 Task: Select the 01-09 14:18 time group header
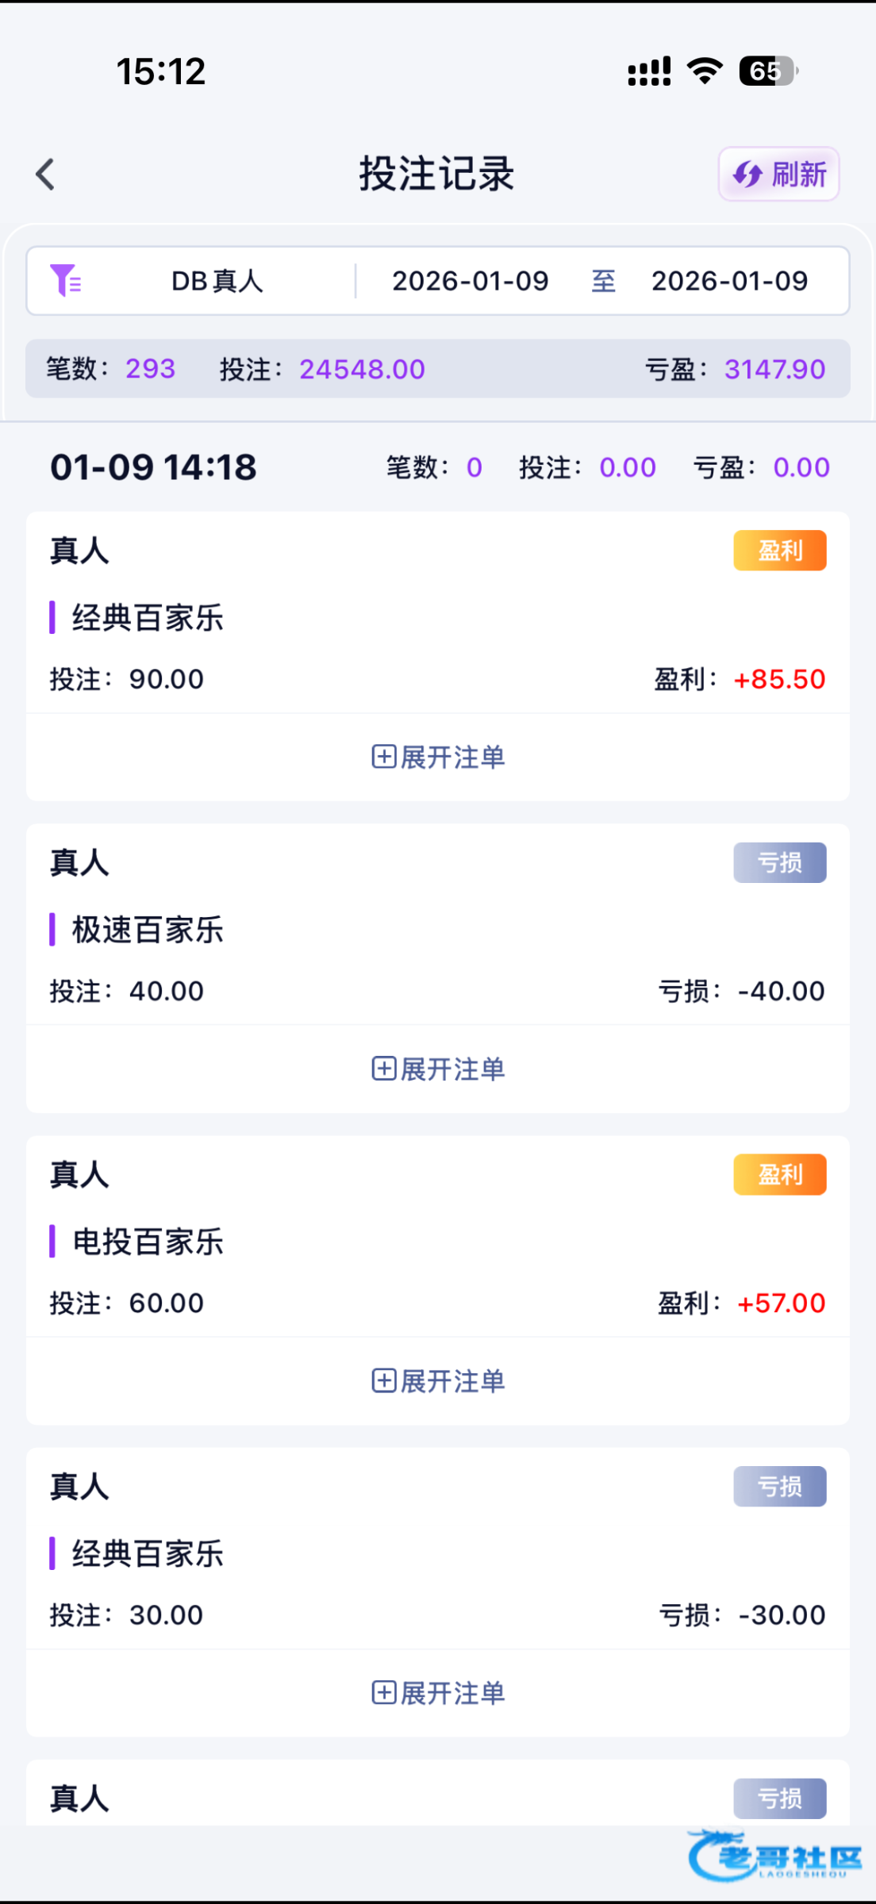tap(154, 467)
